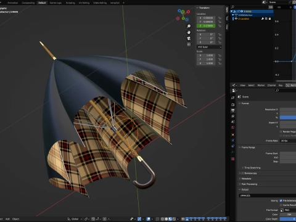Screen dimensions: 296x222
Task: Click the lock icon beside Location X
Action: click(x=220, y=18)
